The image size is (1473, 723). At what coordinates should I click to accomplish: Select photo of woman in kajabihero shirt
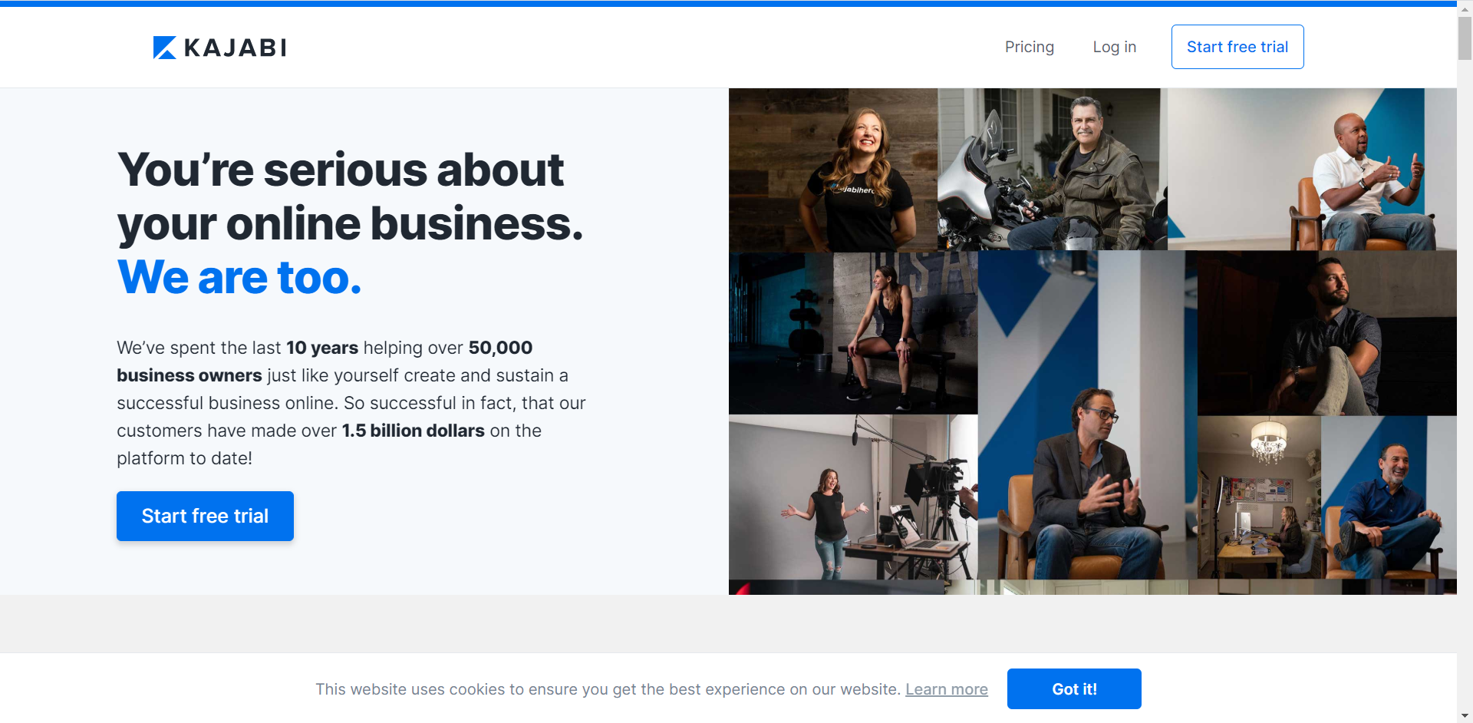[x=833, y=170]
